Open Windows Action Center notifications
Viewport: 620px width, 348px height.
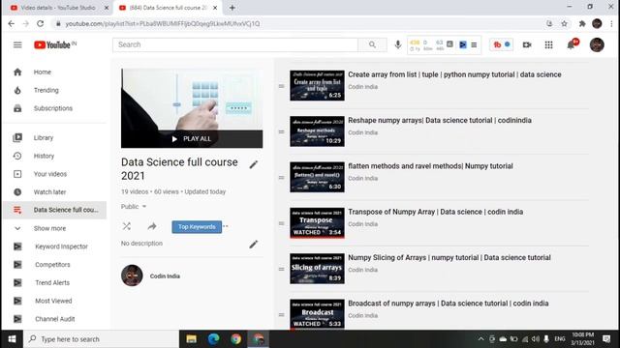pyautogui.click(x=606, y=339)
